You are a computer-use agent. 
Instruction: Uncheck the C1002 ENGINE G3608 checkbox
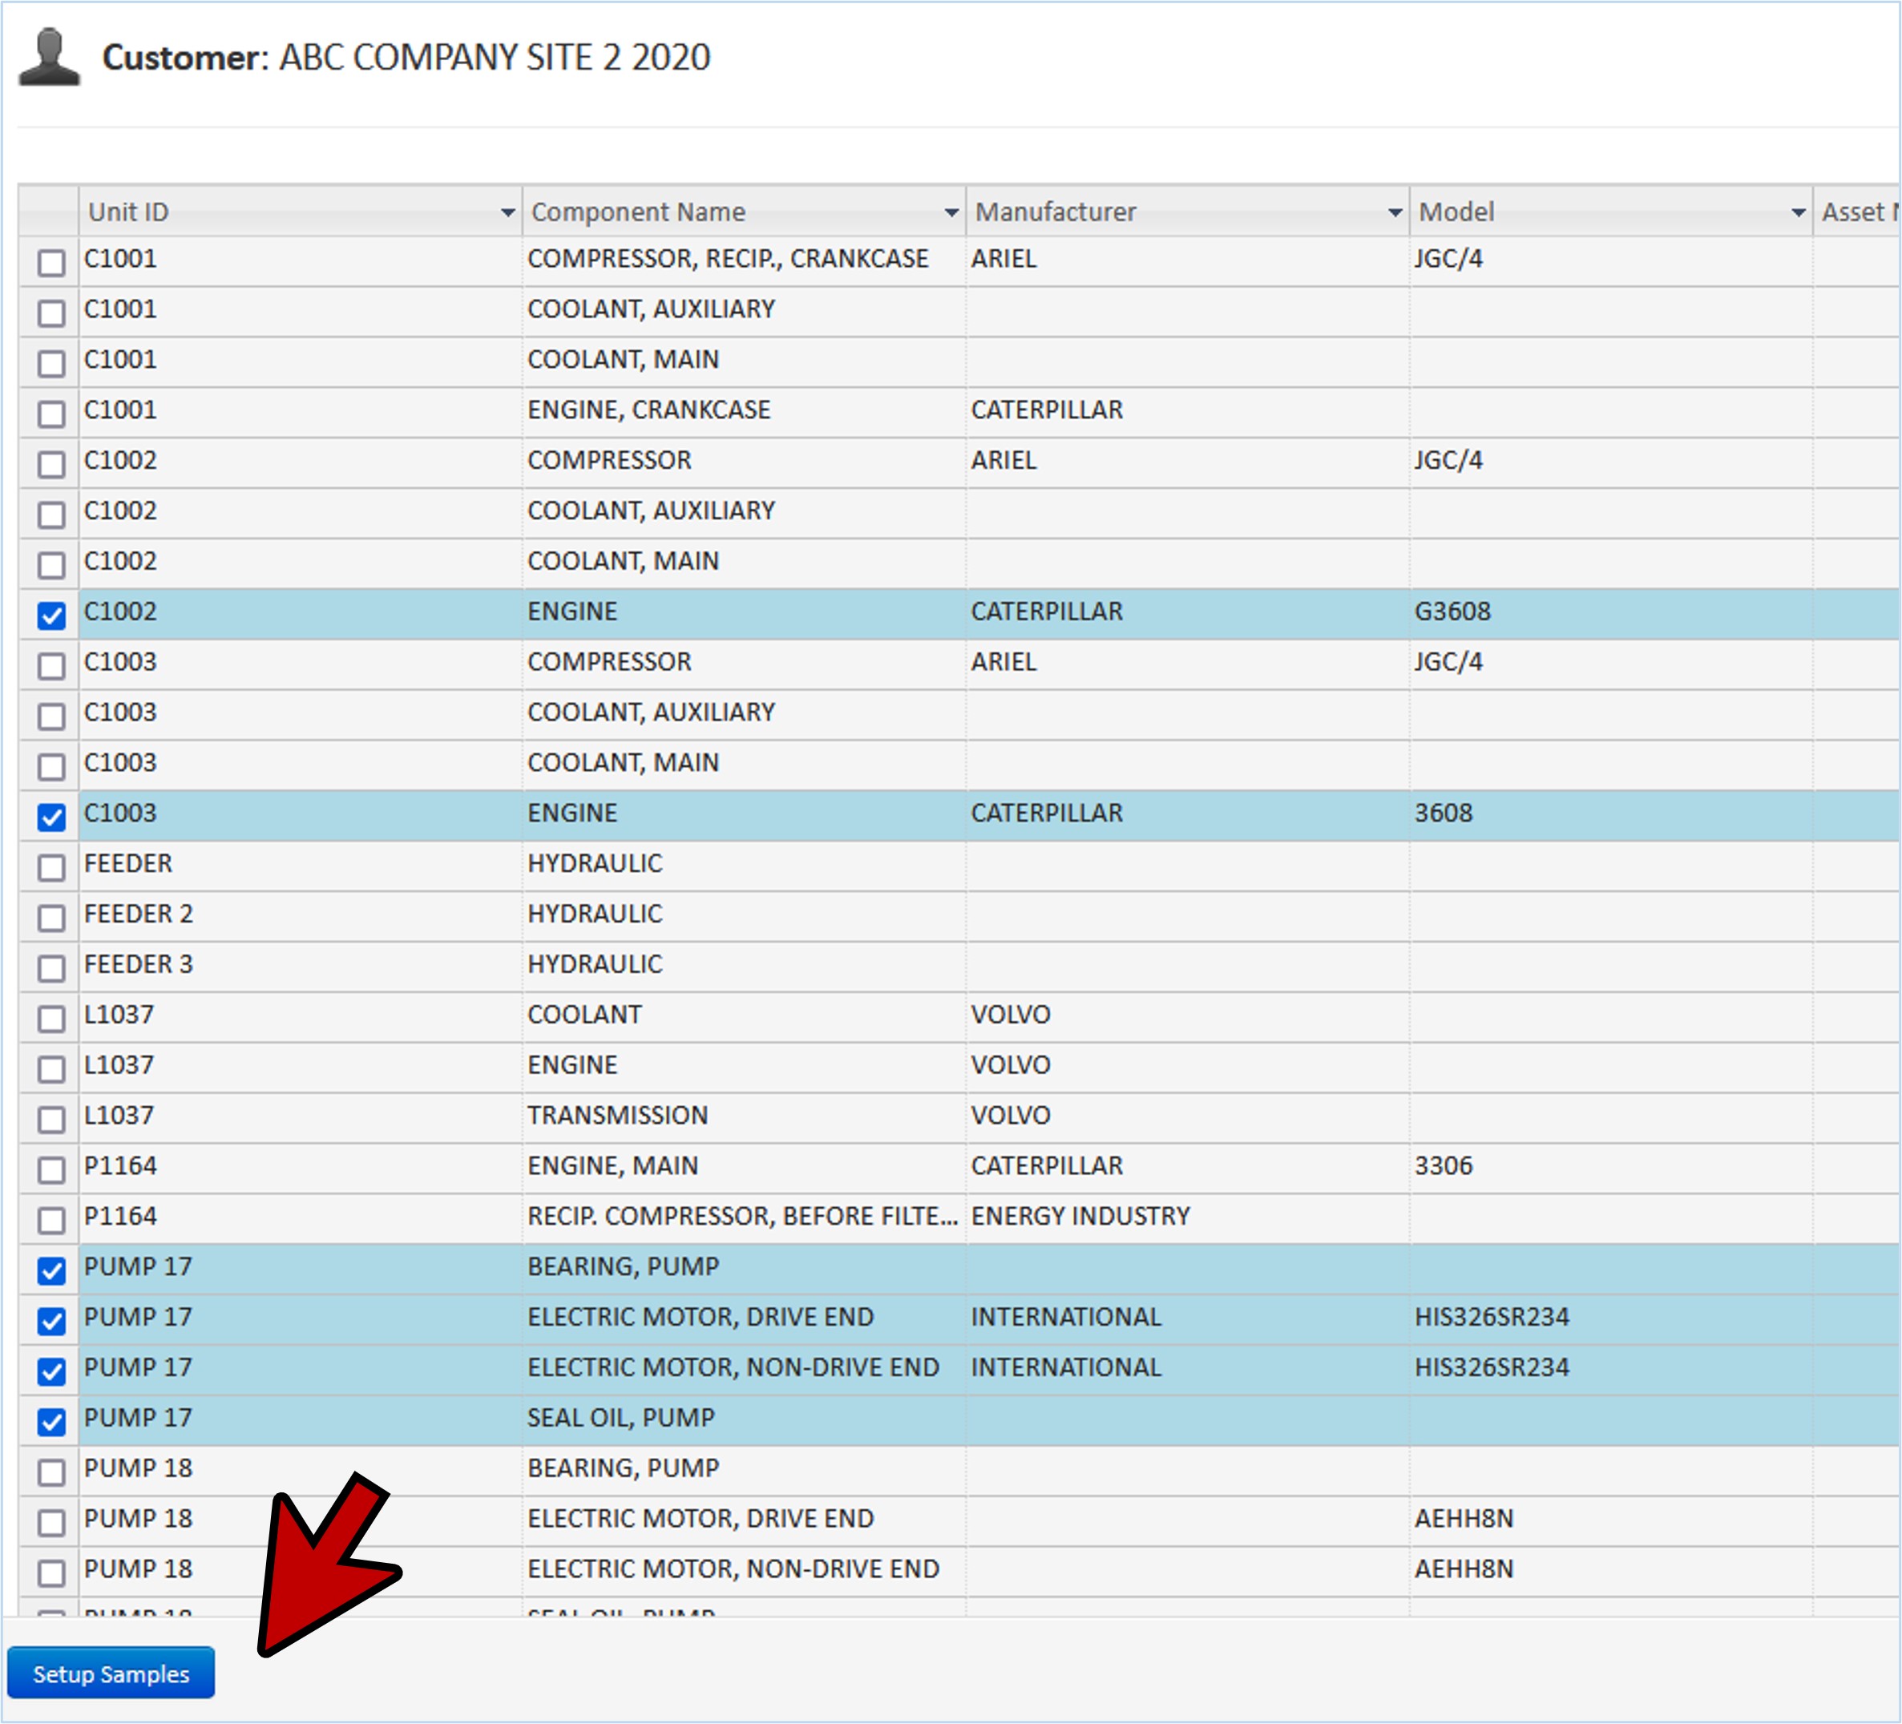click(x=52, y=616)
